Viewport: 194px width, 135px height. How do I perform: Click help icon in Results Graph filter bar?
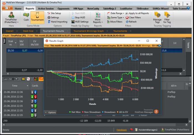159,46
